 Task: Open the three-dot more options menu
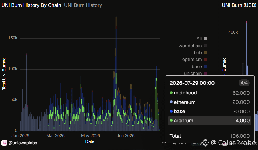coord(164,143)
